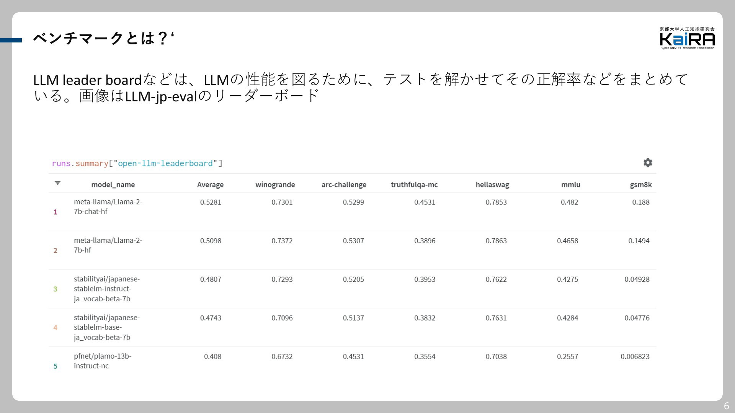Select the japanese-stablelm-base-ja_vocab-beta-7b model name
The image size is (735, 413).
tap(107, 327)
